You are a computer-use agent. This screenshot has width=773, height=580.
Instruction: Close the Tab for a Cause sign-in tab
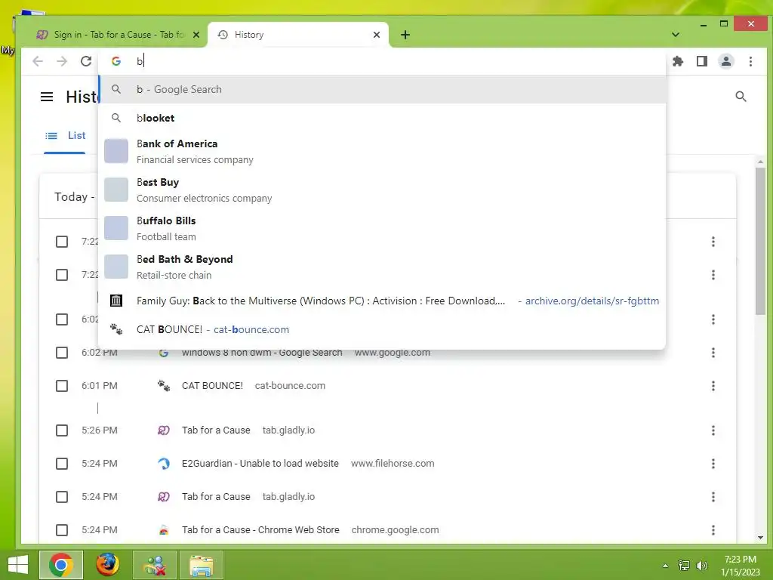(196, 35)
